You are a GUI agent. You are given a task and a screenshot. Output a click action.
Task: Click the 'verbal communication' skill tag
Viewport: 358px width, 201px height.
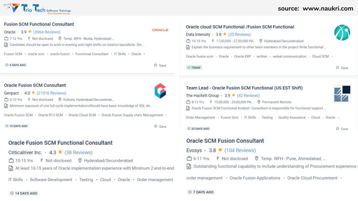[x=289, y=57]
